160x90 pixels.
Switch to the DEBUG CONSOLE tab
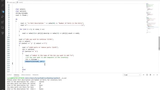click(26, 75)
